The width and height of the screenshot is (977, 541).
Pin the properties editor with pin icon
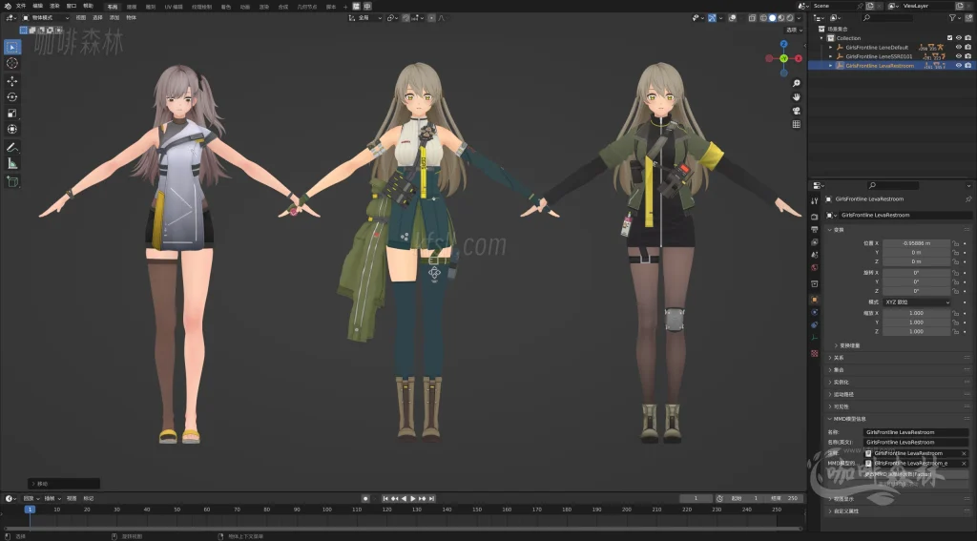pos(968,199)
